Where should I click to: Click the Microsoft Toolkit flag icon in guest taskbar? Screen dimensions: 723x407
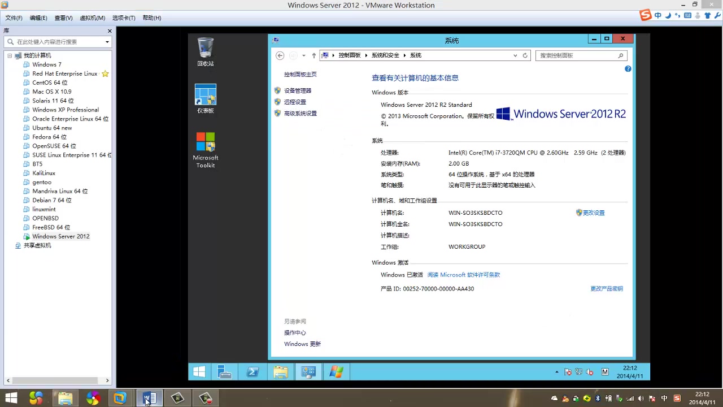(336, 372)
